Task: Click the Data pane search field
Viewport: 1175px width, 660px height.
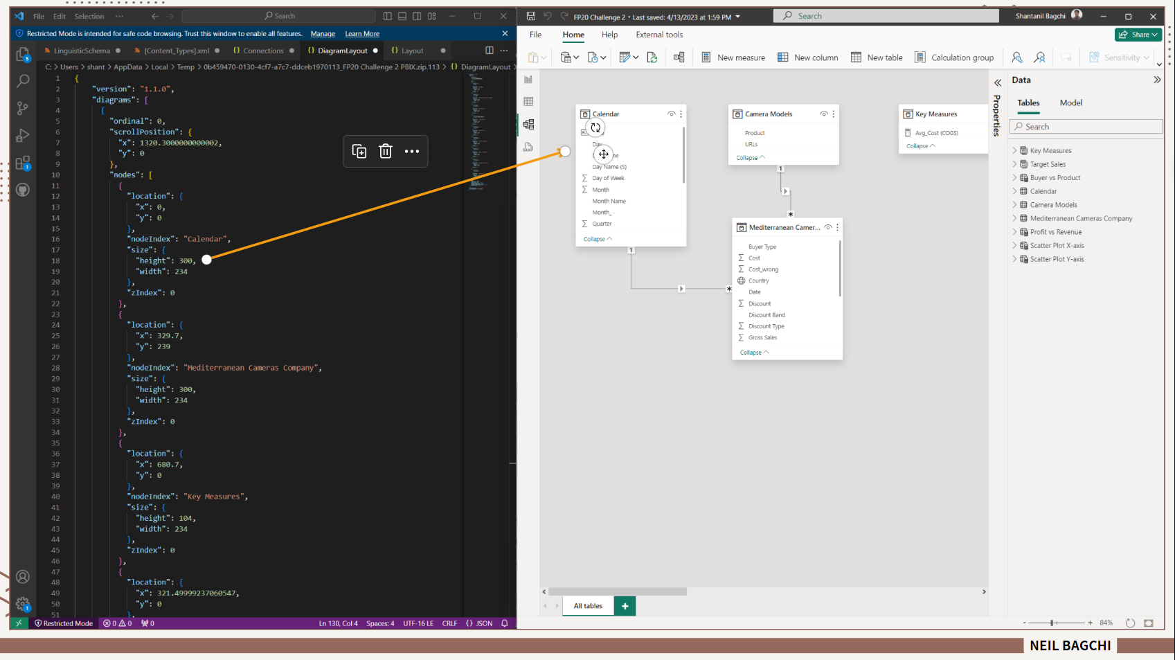Action: 1086,126
